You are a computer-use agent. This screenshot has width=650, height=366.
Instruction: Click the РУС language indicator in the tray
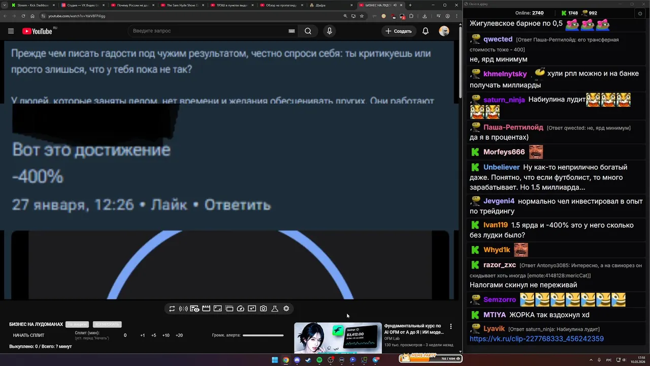tap(609, 360)
